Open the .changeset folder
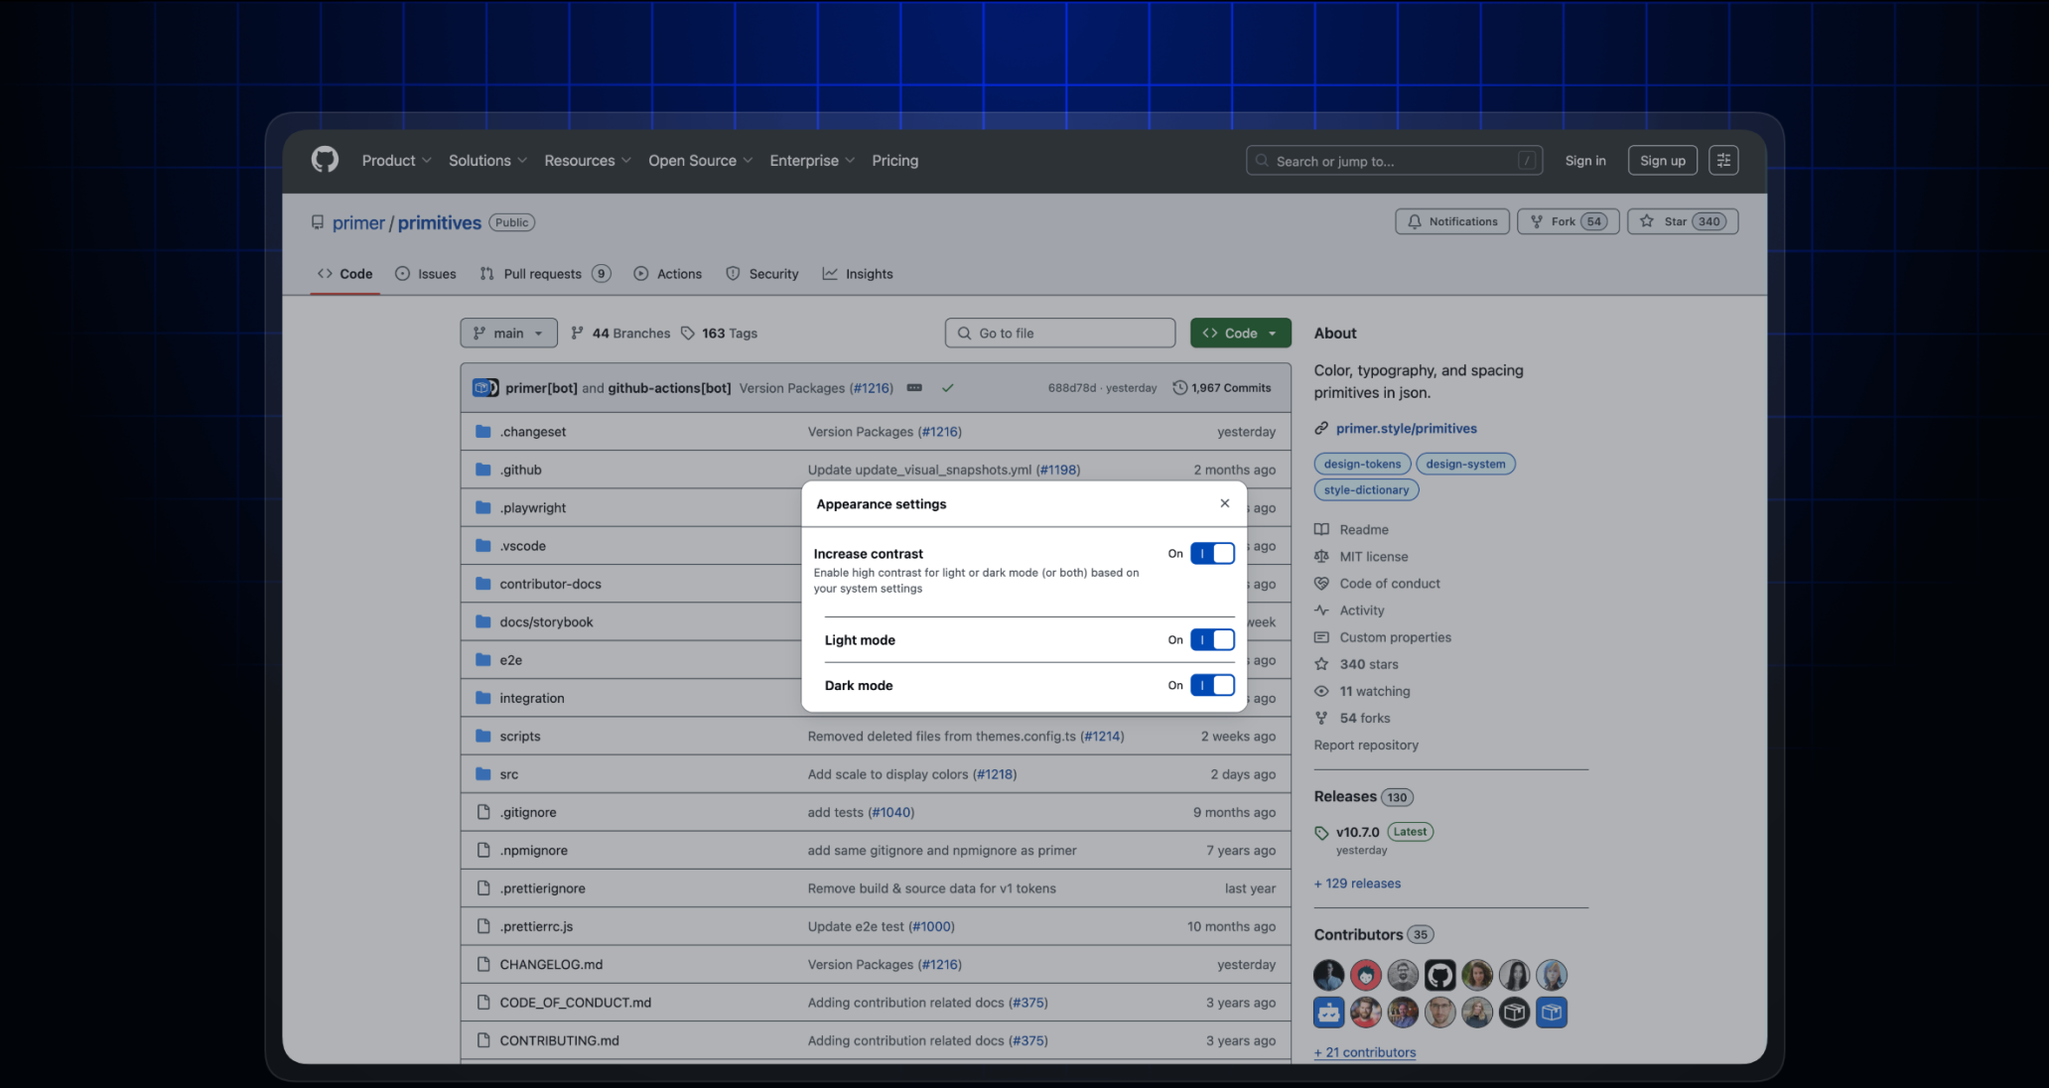 click(533, 432)
